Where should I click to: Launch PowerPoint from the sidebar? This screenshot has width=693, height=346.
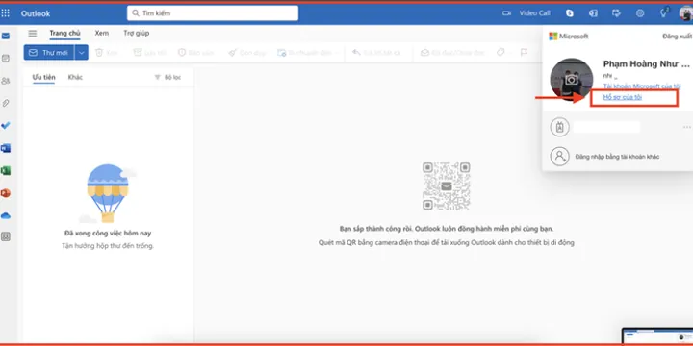[x=6, y=193]
